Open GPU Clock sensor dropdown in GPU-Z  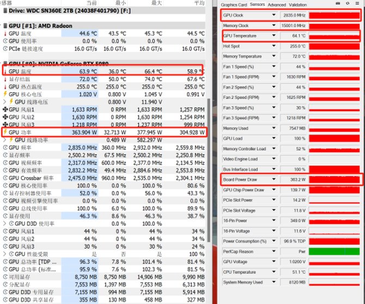coord(273,15)
